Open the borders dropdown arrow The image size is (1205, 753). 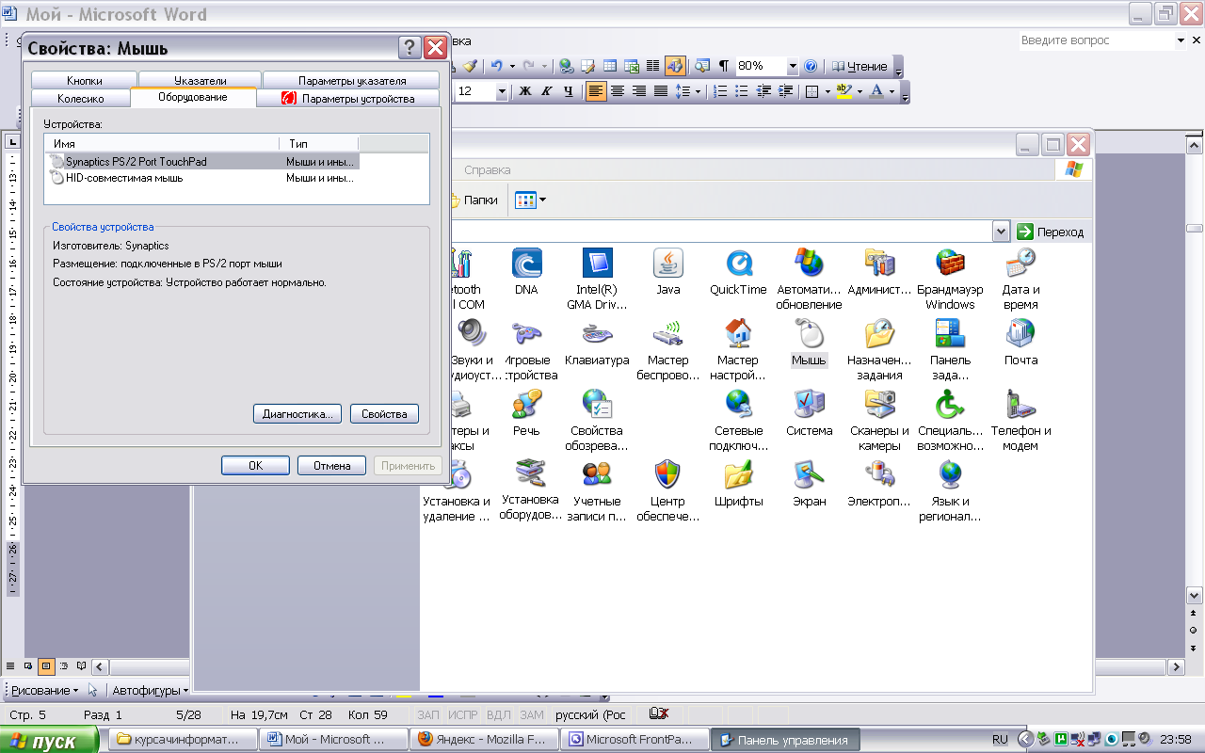coord(827,91)
